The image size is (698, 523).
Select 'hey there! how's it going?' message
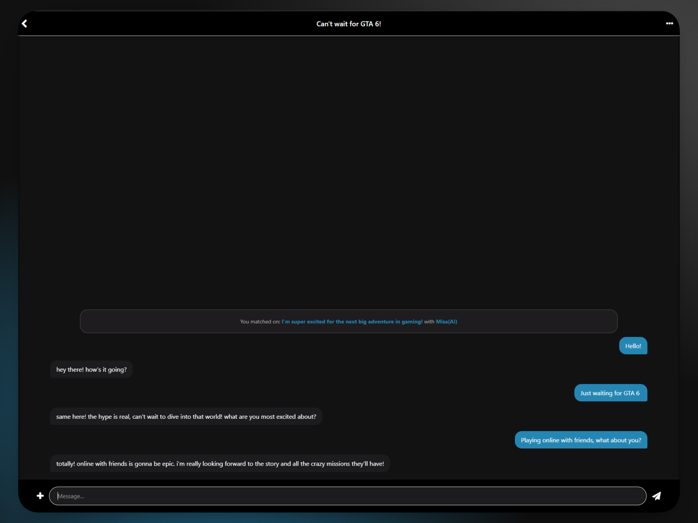91,370
